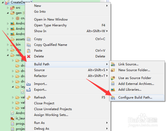
Task: Expand the src folder tree arrow
Action: (x=8, y=8)
